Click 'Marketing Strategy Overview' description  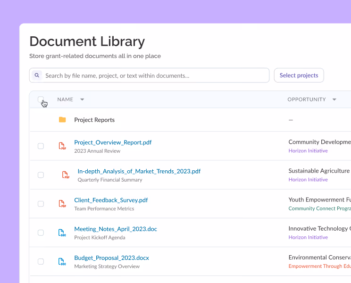107,266
